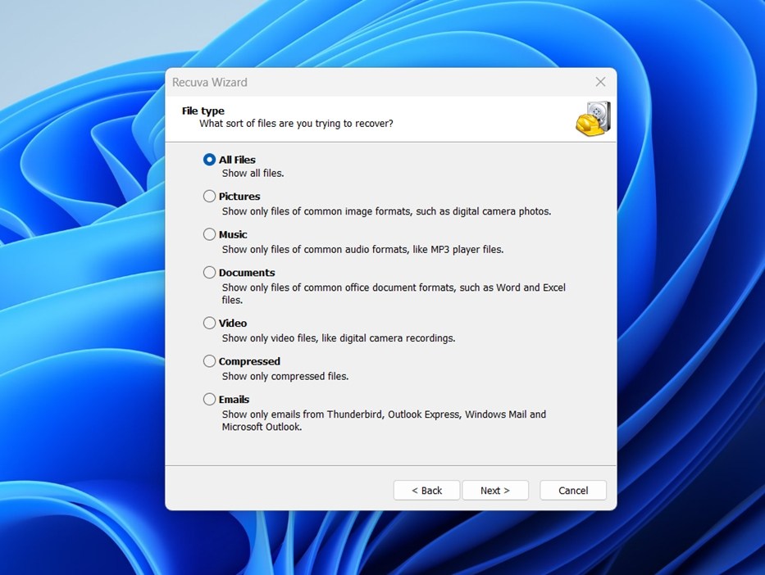Select the Documents radio button
This screenshot has width=765, height=575.
coord(209,272)
